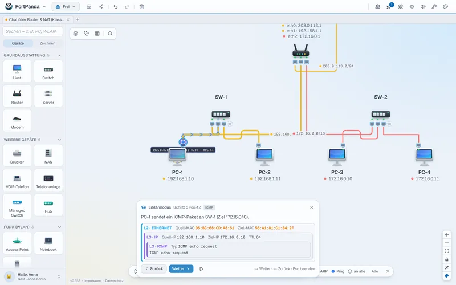Redo the last action

127,7
